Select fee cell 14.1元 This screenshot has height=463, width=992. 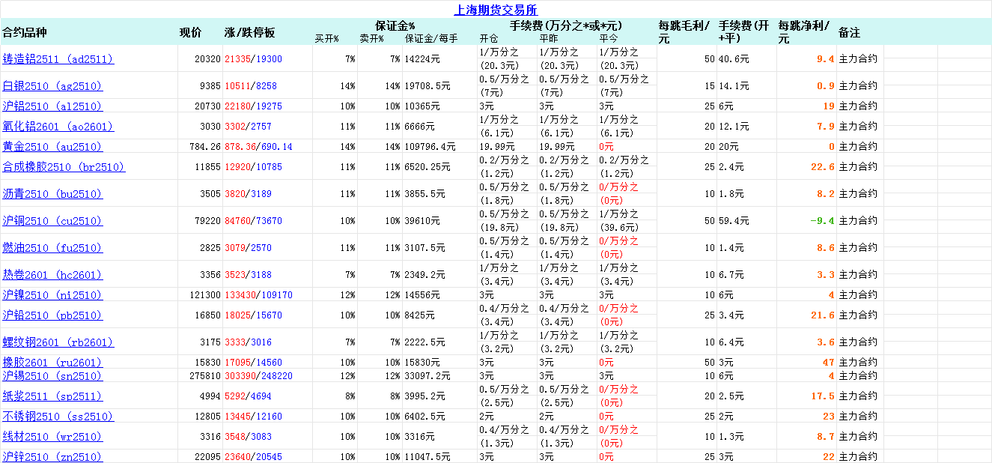pyautogui.click(x=734, y=86)
